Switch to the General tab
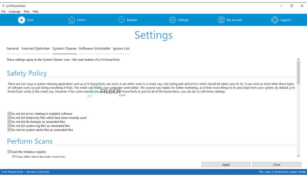This screenshot has height=177, width=307. pyautogui.click(x=12, y=49)
